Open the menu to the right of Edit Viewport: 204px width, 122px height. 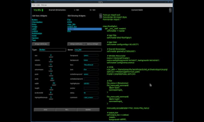pos(44,5)
